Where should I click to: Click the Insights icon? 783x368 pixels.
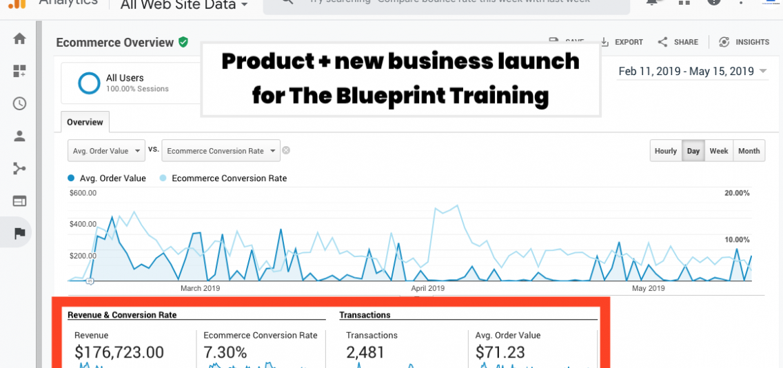tap(724, 42)
